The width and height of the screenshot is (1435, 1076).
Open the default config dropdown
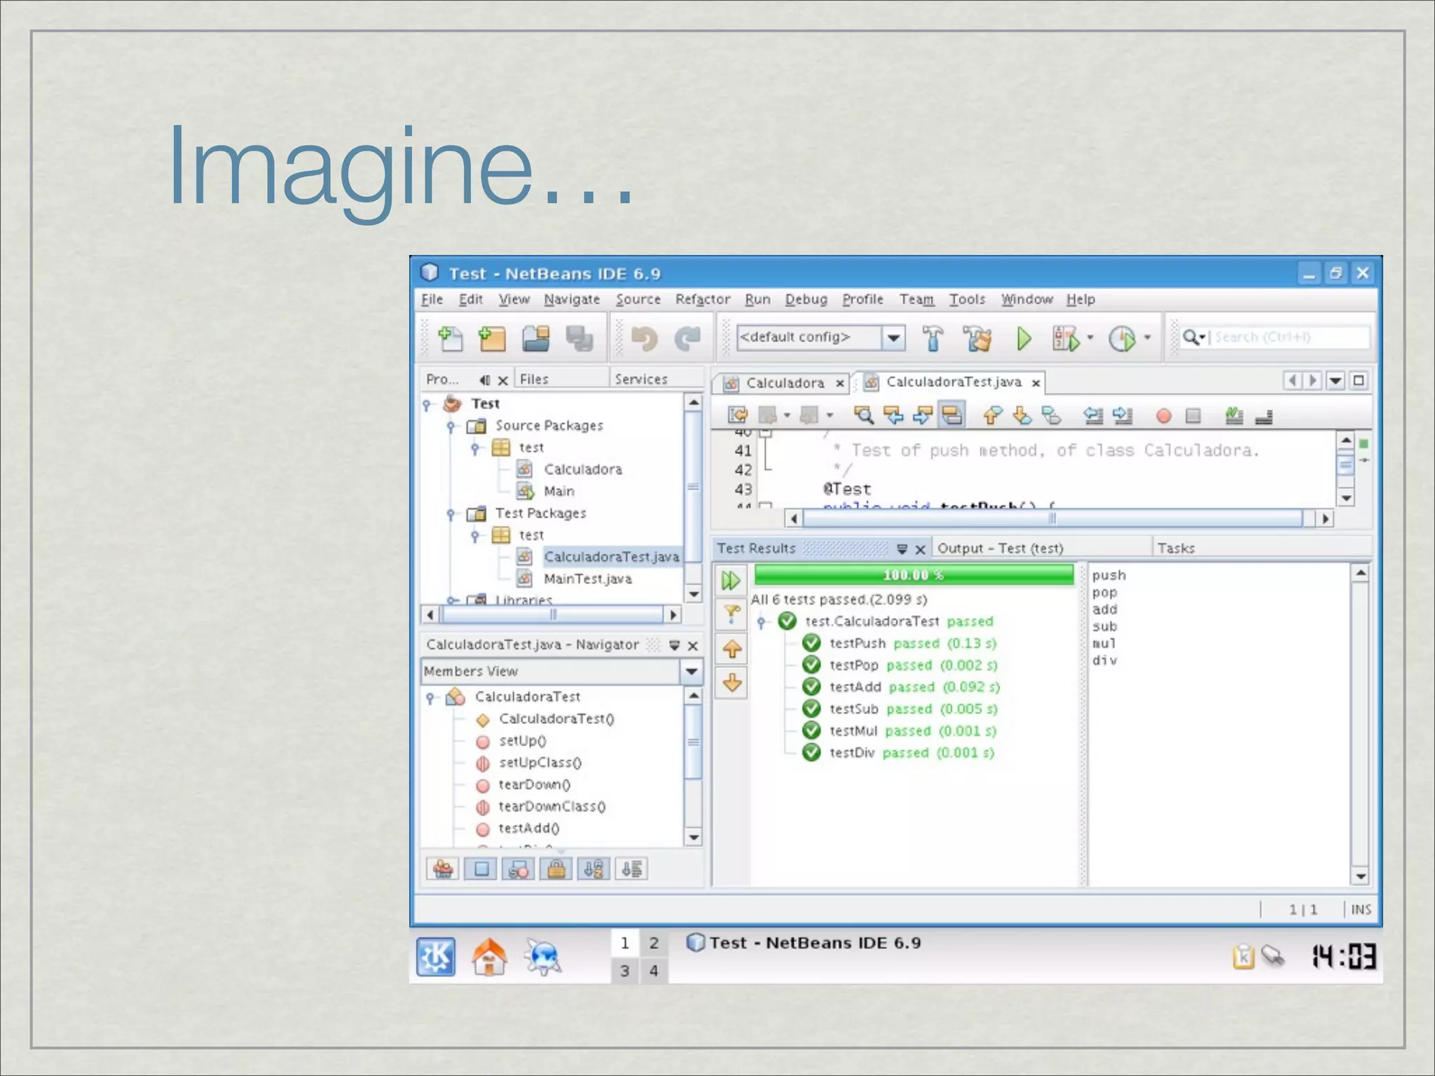(893, 338)
